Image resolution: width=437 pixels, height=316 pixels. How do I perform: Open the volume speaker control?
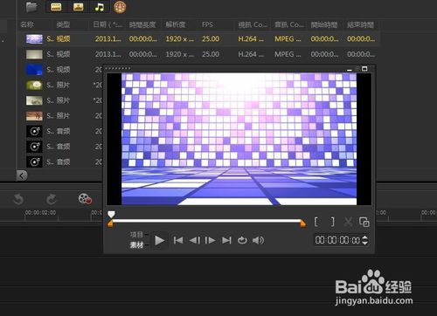258,240
